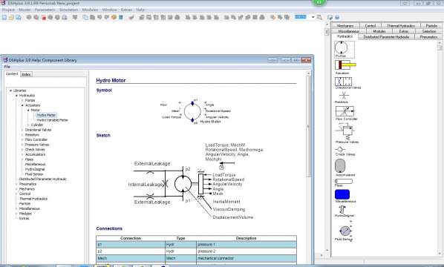Open Hydro Variable Motor help entry
The image size is (444, 267).
pos(53,120)
